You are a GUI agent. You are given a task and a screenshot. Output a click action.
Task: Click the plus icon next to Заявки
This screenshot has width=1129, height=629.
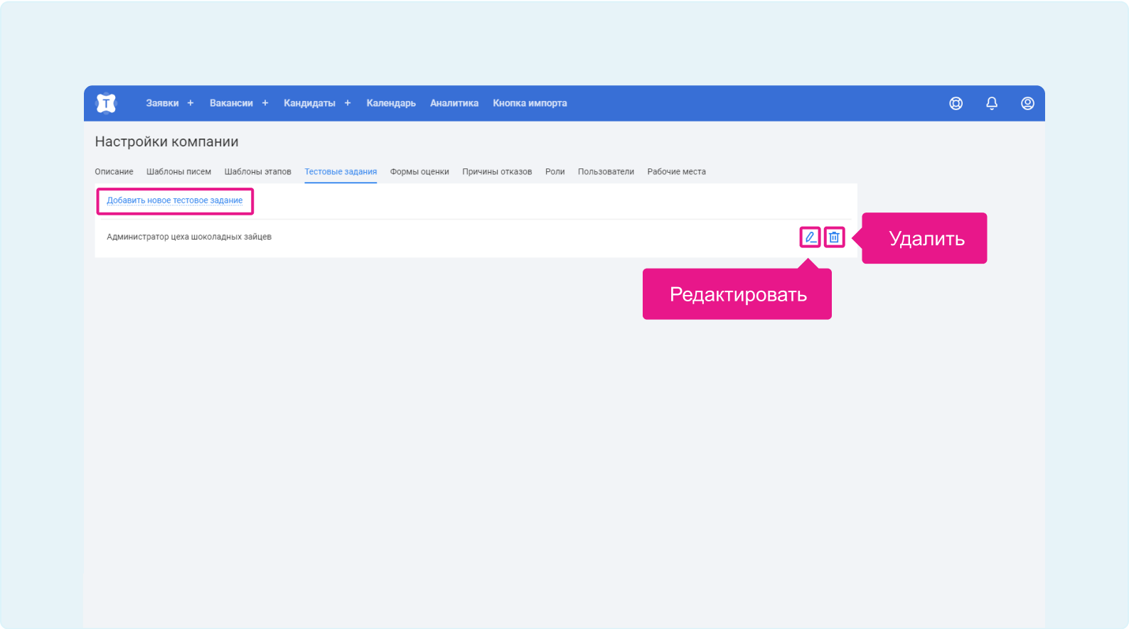(x=191, y=103)
